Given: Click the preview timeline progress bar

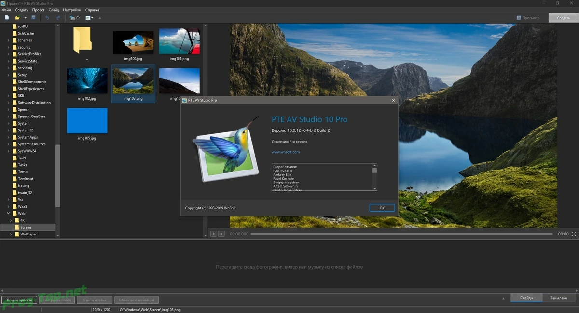Looking at the screenshot, I should tap(401, 234).
